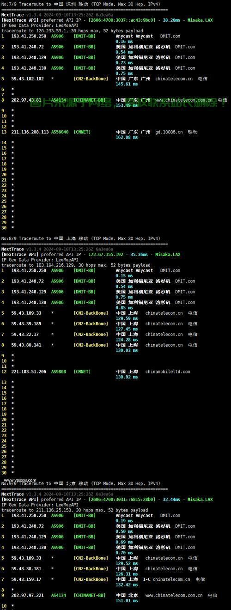Click hop IP '59.43.159.17'
This screenshot has height=610, width=231.
26,579
